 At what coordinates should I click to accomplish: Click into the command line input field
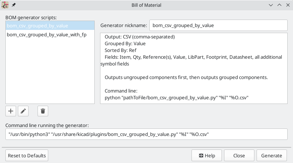pyautogui.click(x=146, y=134)
